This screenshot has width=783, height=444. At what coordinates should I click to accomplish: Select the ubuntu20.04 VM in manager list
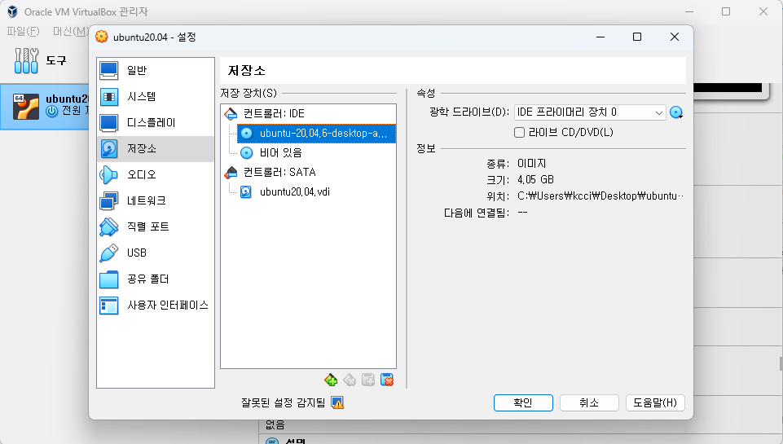tap(45, 107)
